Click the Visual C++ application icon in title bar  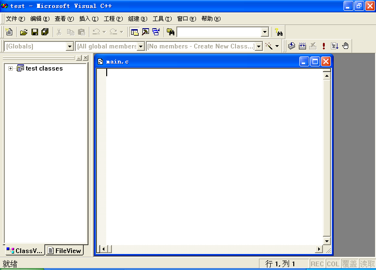pyautogui.click(x=4, y=6)
